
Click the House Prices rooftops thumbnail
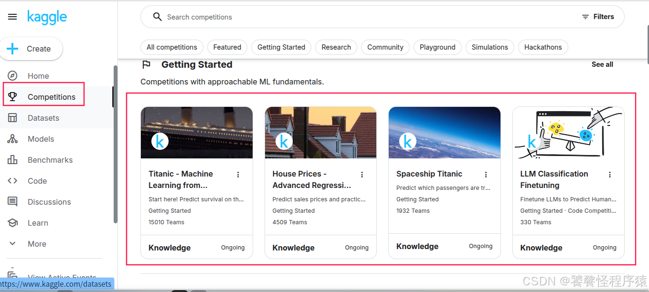click(x=320, y=133)
